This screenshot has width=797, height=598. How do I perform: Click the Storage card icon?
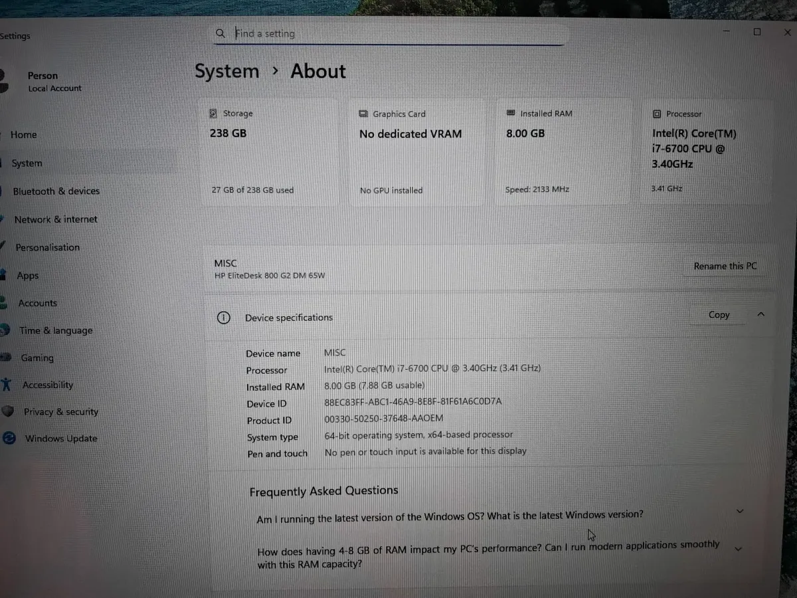(213, 114)
